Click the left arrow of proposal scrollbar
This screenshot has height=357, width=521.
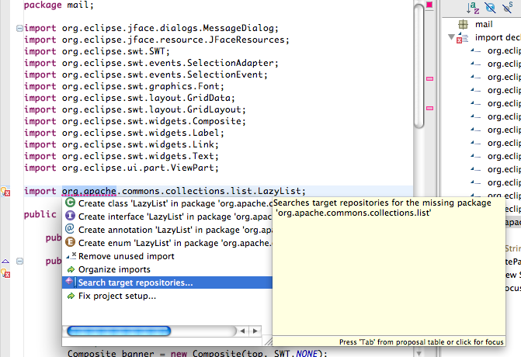242,331
